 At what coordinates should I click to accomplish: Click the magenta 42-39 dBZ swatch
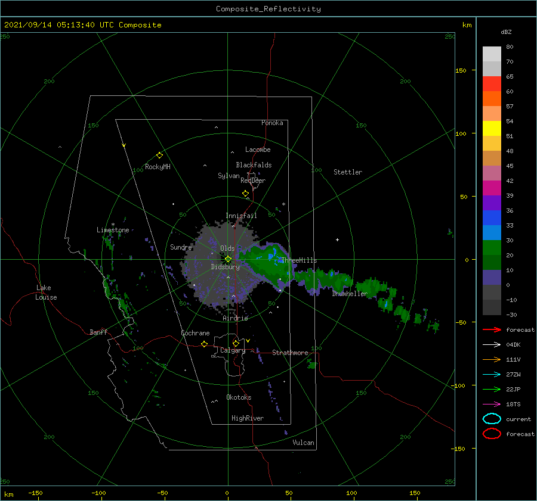pyautogui.click(x=492, y=188)
